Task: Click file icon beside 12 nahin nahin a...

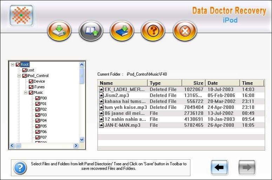Action: (x=101, y=119)
